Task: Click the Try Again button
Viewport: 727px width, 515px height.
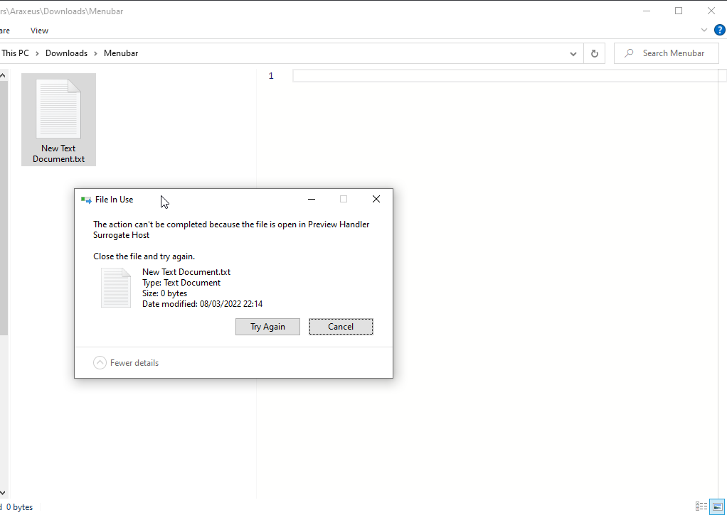Action: pyautogui.click(x=267, y=326)
